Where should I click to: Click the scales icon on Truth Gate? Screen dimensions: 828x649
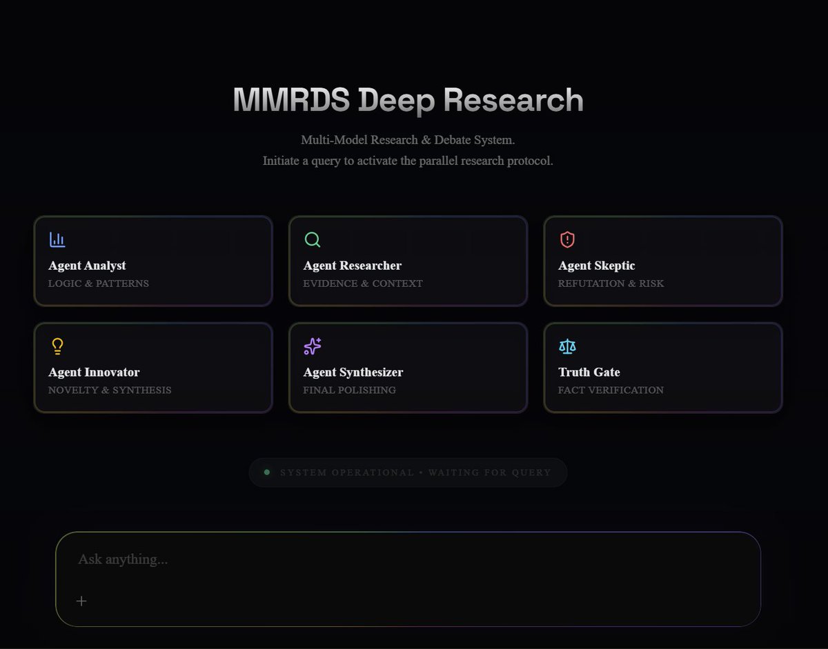click(567, 346)
